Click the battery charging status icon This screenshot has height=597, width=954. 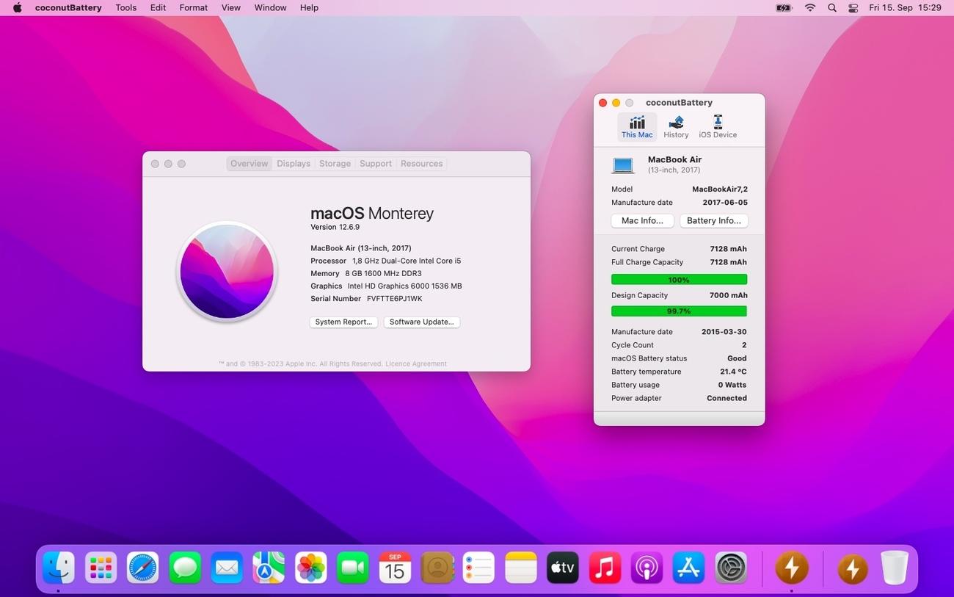[784, 7]
